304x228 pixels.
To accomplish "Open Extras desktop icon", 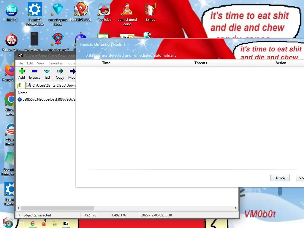I will coord(150,12).
